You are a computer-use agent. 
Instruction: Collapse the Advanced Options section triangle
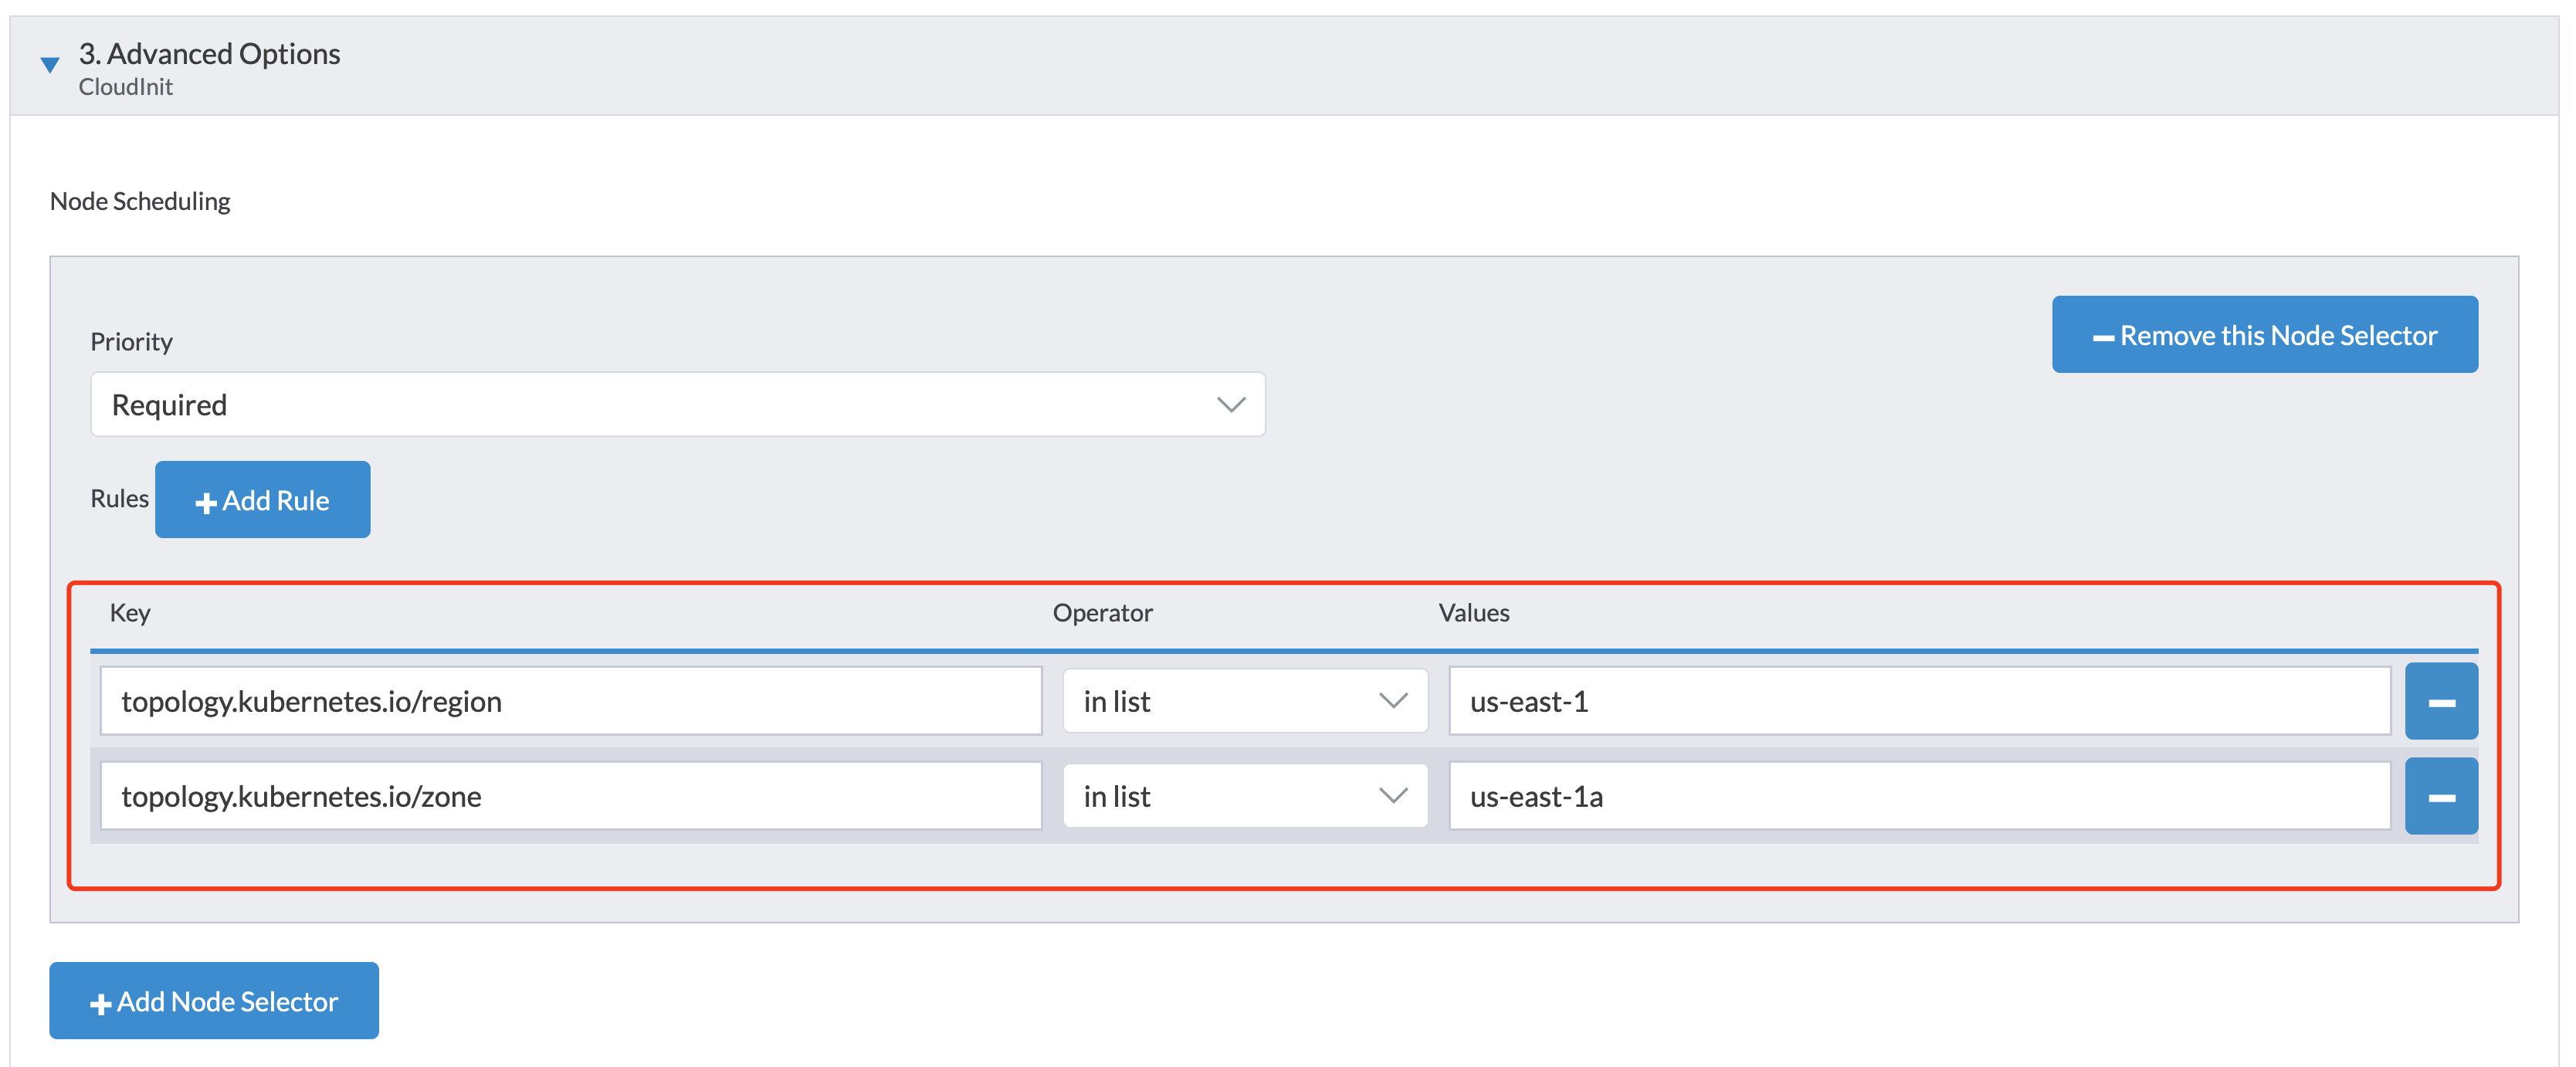(49, 65)
